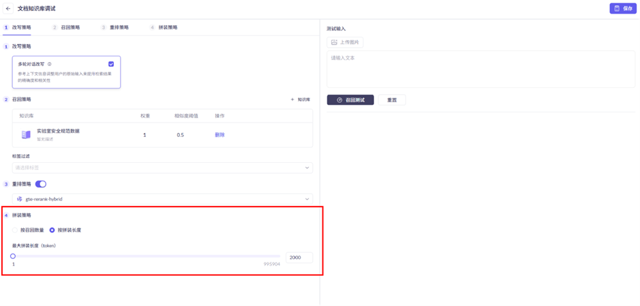Image resolution: width=640 pixels, height=306 pixels.
Task: Click the 上传图片 upload button
Action: coord(345,42)
